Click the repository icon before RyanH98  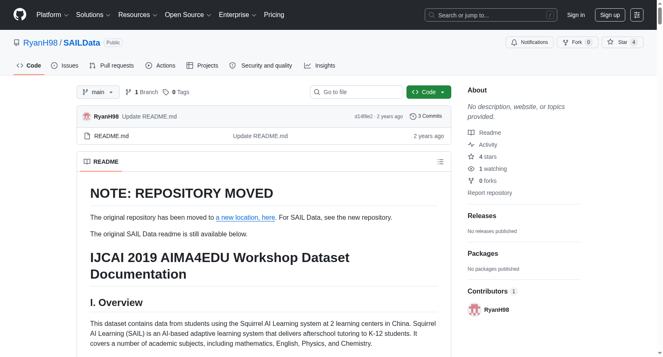[17, 43]
